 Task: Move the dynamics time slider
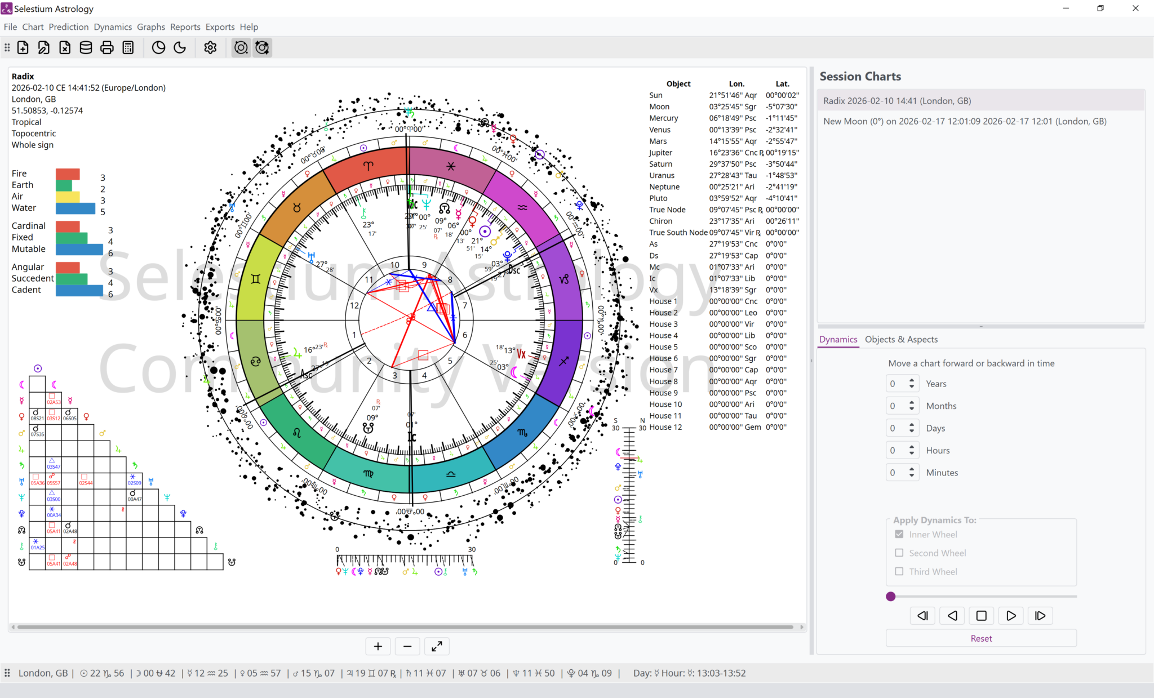tap(890, 596)
